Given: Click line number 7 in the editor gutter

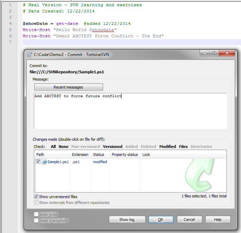Looking at the screenshot, I should click(10, 42).
